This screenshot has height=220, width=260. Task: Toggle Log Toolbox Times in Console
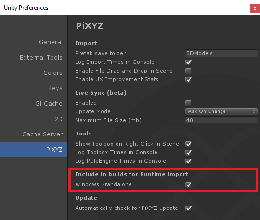point(188,153)
